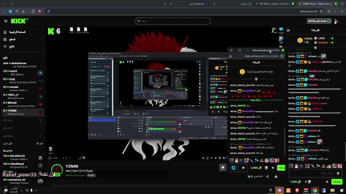Open emoji picker in popout chat input
This screenshot has width=346, height=194.
pyautogui.click(x=243, y=168)
